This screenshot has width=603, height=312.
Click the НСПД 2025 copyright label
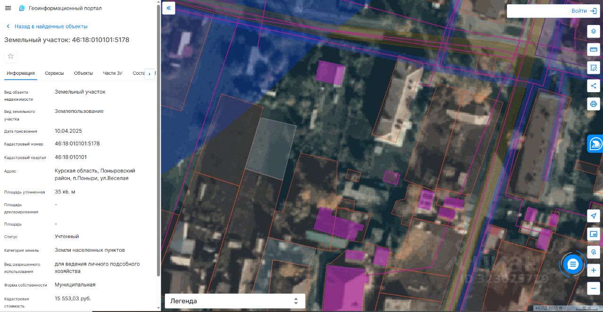pos(548,308)
